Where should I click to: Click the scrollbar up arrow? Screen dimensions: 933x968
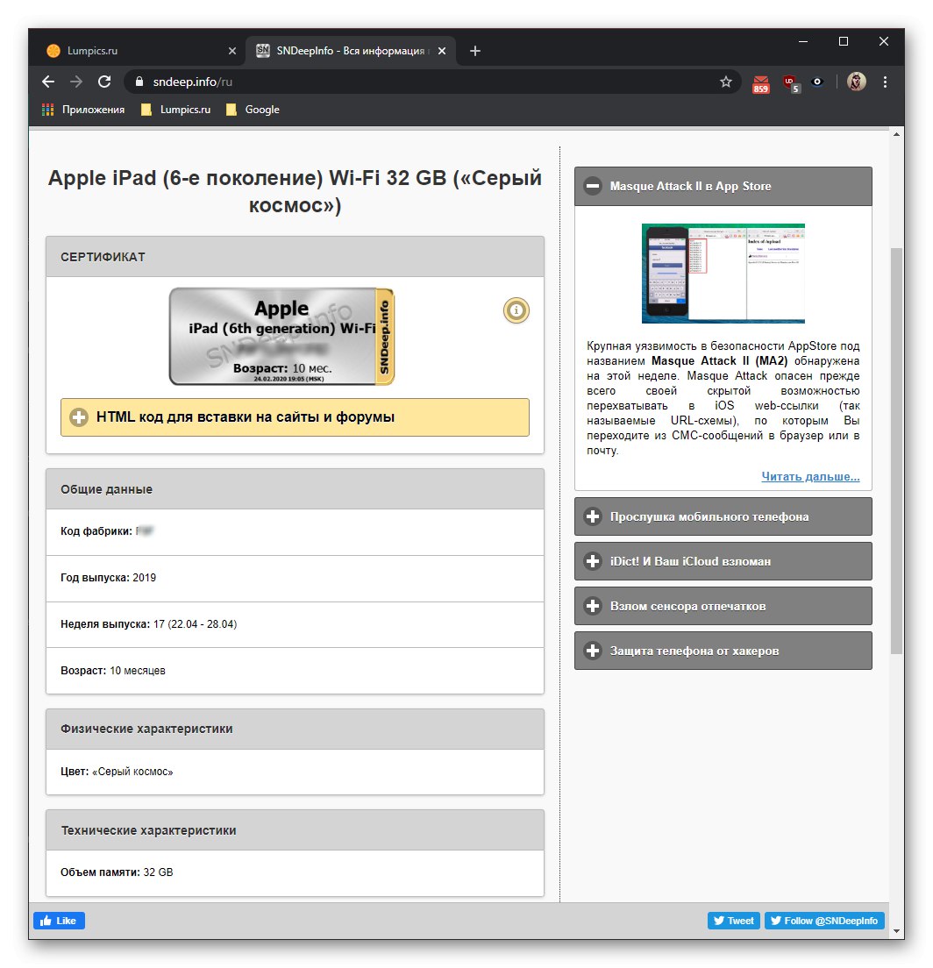(896, 134)
